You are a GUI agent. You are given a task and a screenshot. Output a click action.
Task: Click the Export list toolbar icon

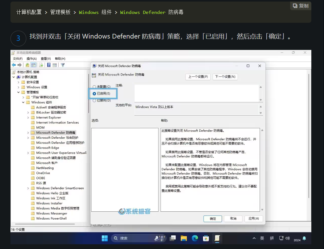[x=41, y=65]
